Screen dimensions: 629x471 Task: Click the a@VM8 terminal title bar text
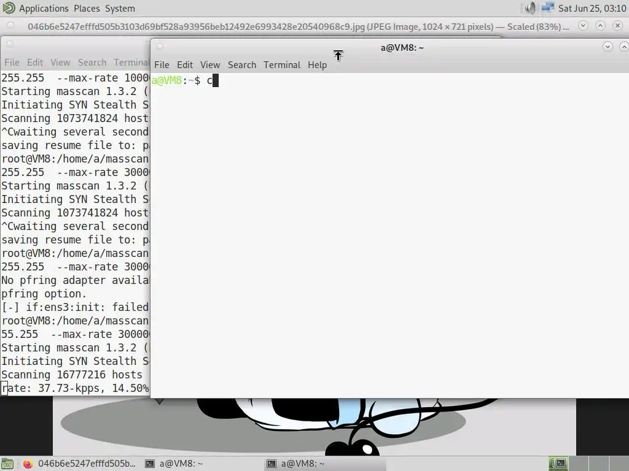(x=402, y=48)
